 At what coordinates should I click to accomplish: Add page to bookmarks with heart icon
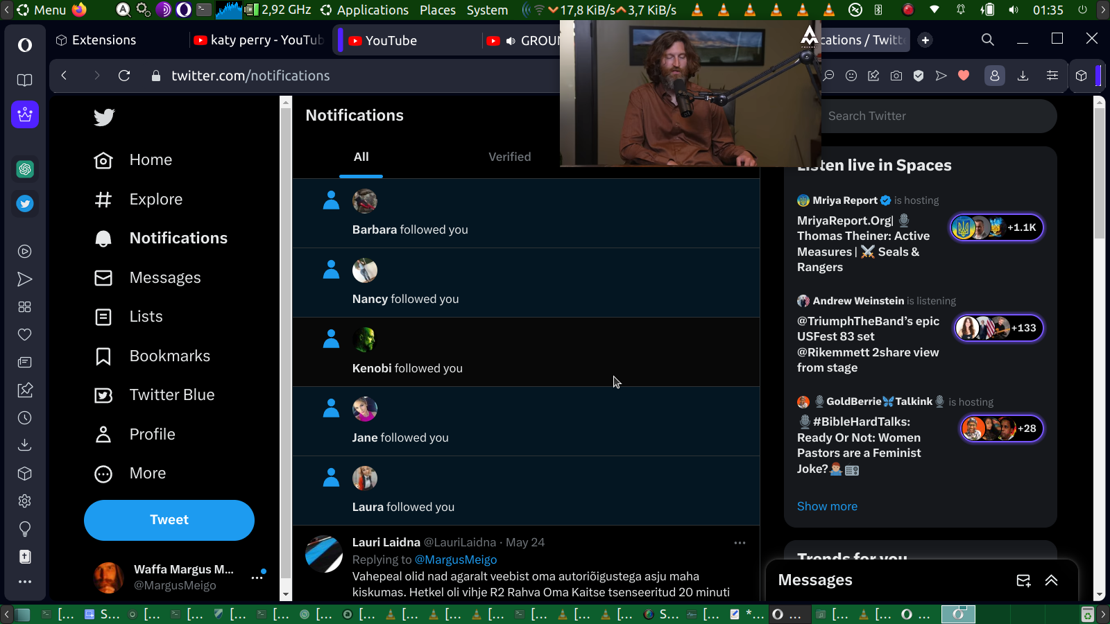coord(964,76)
